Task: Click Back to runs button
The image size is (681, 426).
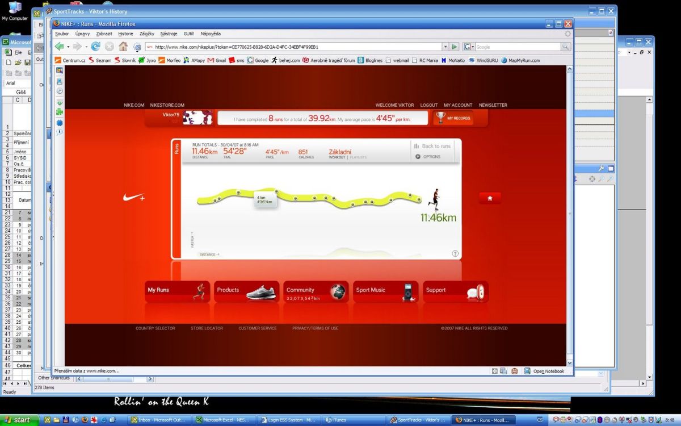Action: (432, 146)
